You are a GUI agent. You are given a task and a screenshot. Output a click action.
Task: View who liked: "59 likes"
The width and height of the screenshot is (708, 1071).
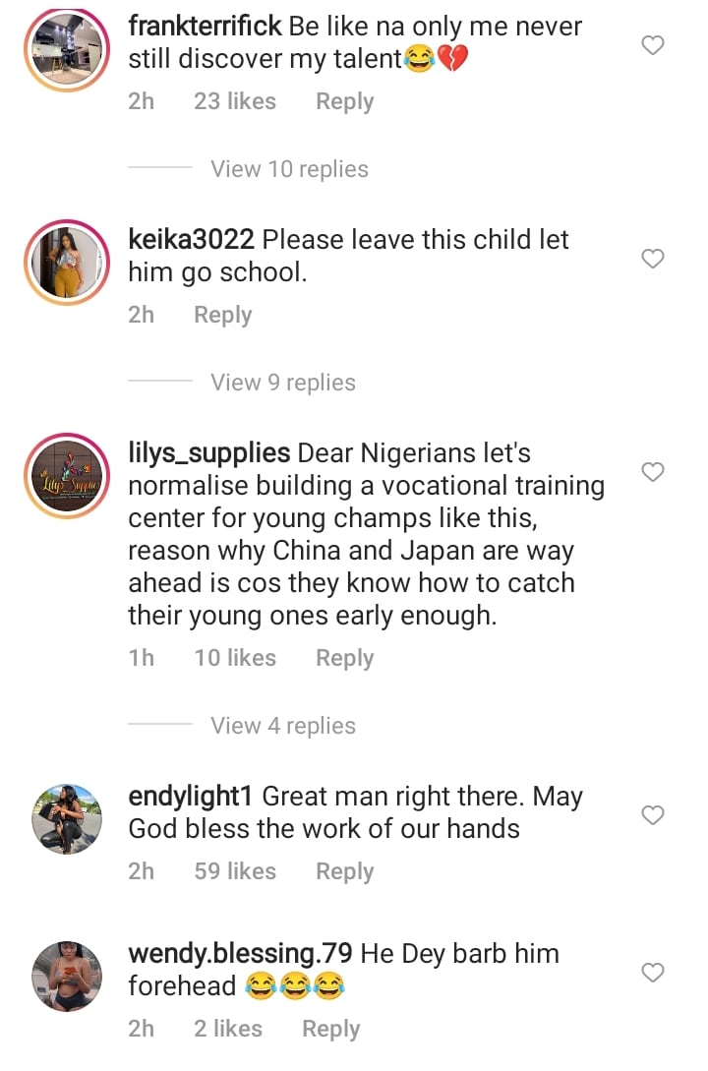235,871
